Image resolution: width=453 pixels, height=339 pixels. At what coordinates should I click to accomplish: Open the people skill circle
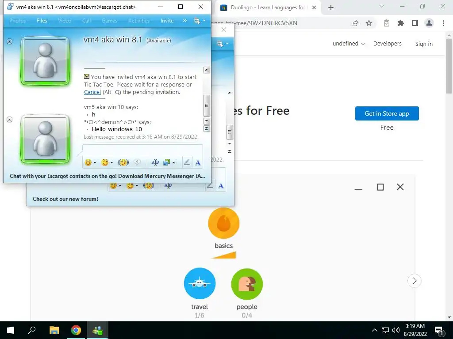[x=247, y=284]
